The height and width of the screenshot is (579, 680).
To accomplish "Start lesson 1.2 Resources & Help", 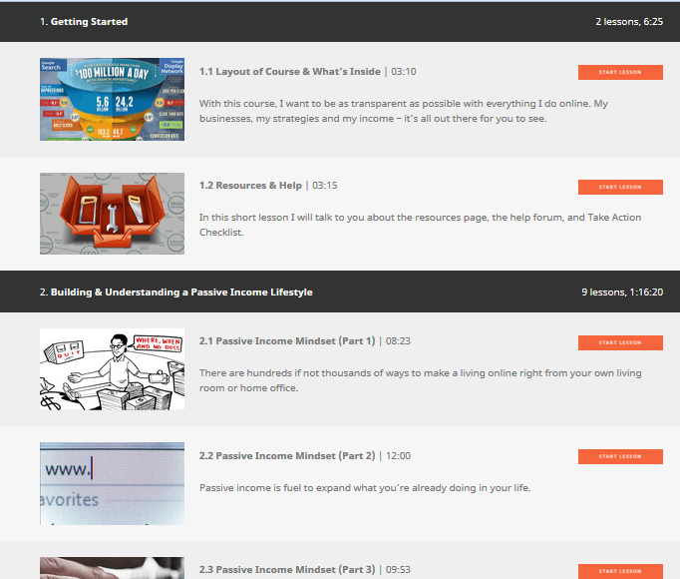I will (x=620, y=187).
